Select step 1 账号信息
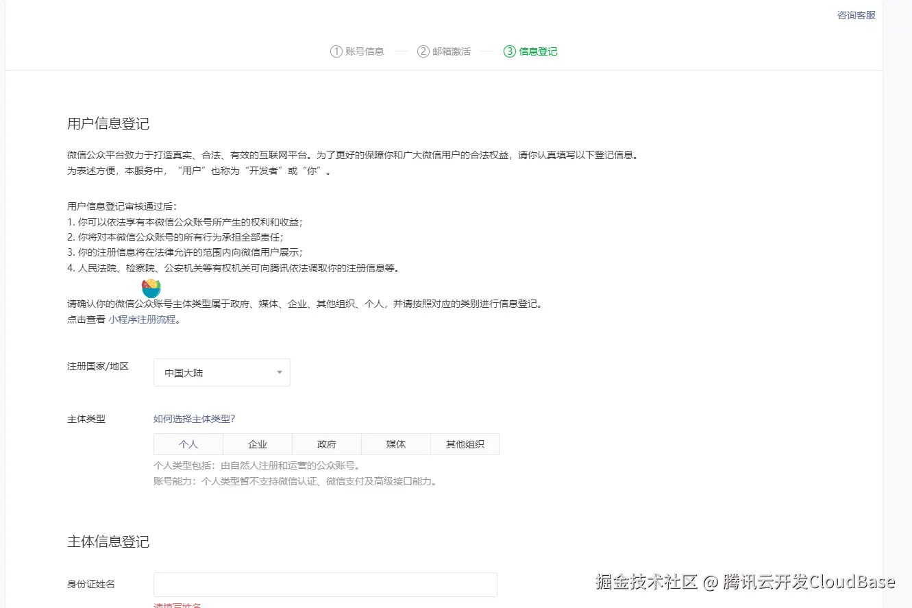The height and width of the screenshot is (608, 912). point(357,51)
